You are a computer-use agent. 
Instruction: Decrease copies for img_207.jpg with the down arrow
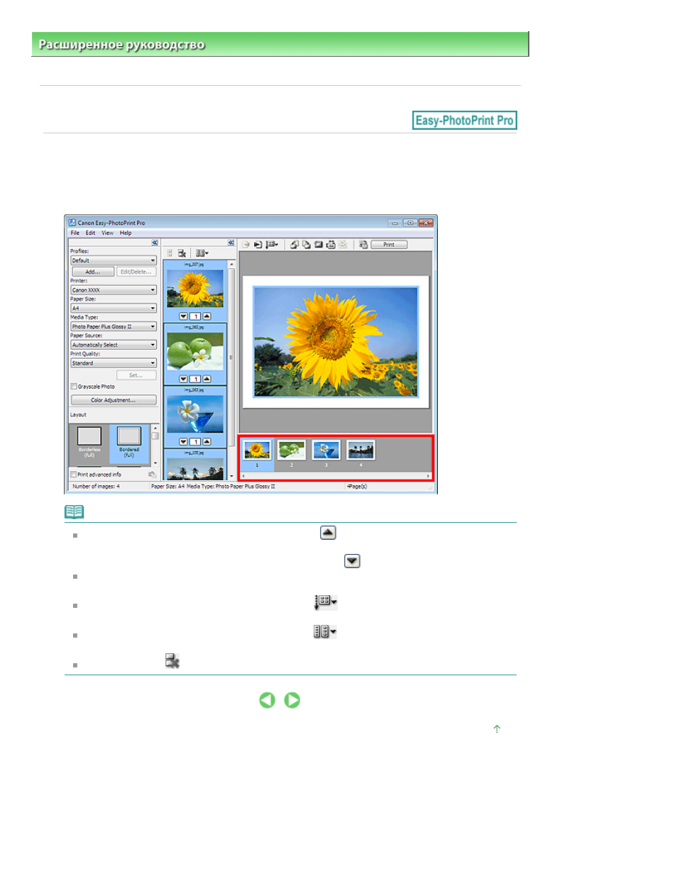pos(183,316)
